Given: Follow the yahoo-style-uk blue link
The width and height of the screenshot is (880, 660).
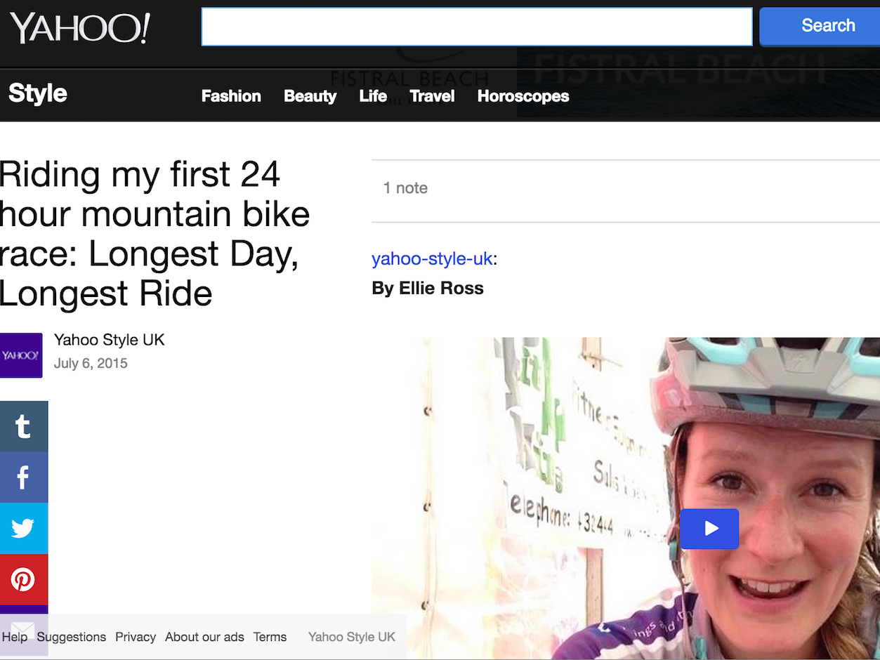Looking at the screenshot, I should point(432,258).
